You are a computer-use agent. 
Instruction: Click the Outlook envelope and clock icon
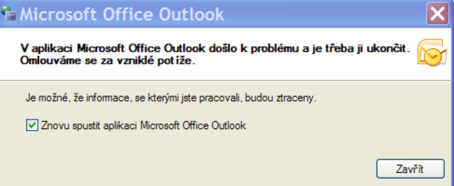[x=432, y=53]
